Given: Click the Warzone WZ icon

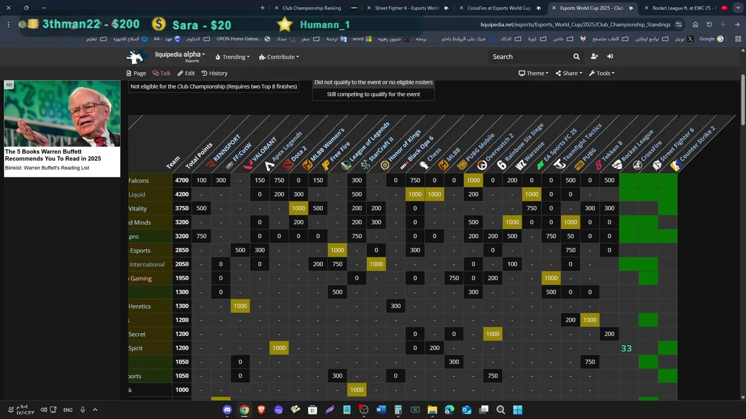Looking at the screenshot, I should click(x=521, y=165).
